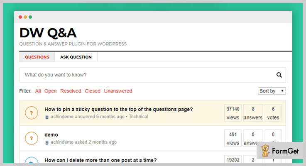Screen dimensions: 306x166
Task: Click the green window dot
Action: (30, 17)
